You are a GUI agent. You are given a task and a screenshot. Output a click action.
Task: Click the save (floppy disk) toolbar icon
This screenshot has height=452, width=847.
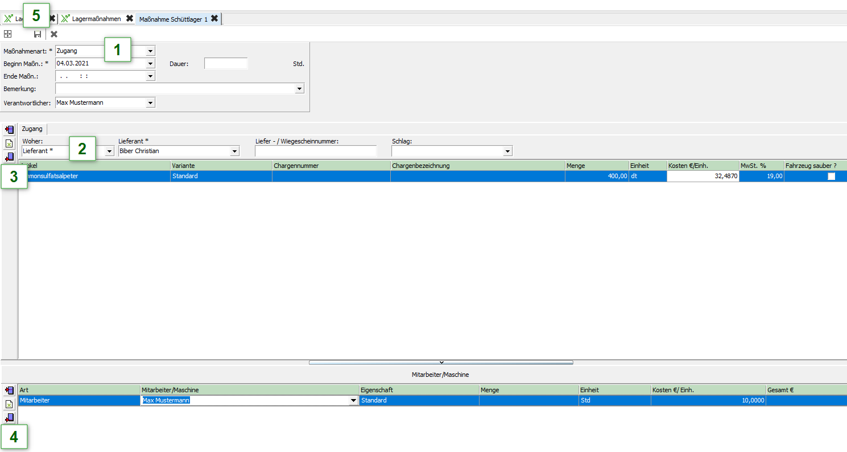38,34
